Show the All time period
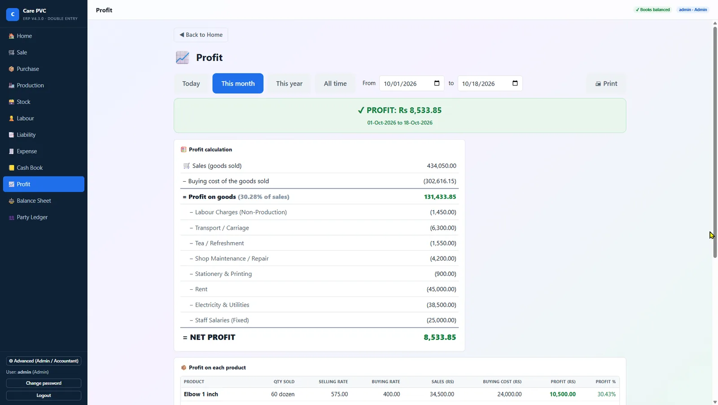 tap(335, 83)
